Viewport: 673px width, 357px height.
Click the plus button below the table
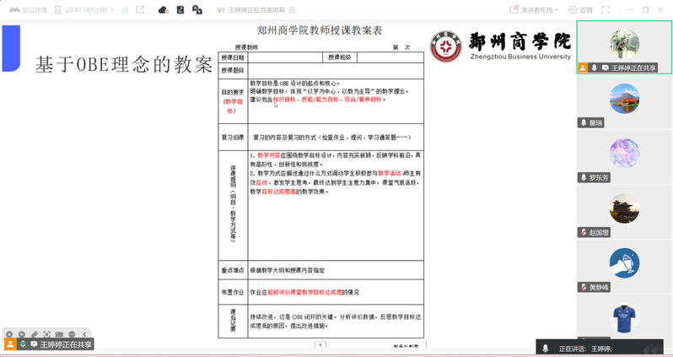click(x=320, y=344)
